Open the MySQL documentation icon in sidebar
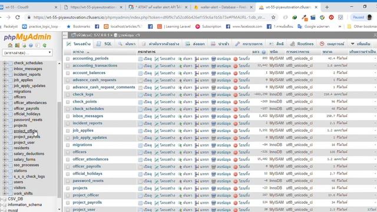Screen dimensions: 377x212 pyautogui.click(x=38, y=45)
